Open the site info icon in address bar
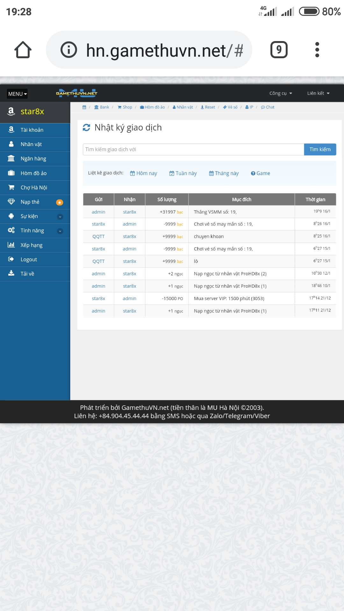The width and height of the screenshot is (344, 611). point(69,50)
